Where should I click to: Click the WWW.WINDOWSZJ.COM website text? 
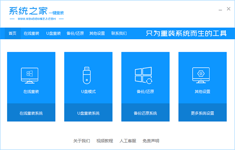click(x=37, y=19)
